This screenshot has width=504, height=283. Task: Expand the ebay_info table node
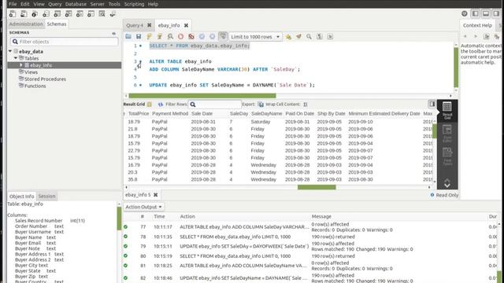click(21, 65)
